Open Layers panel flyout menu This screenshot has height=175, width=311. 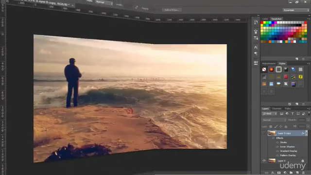point(309,108)
